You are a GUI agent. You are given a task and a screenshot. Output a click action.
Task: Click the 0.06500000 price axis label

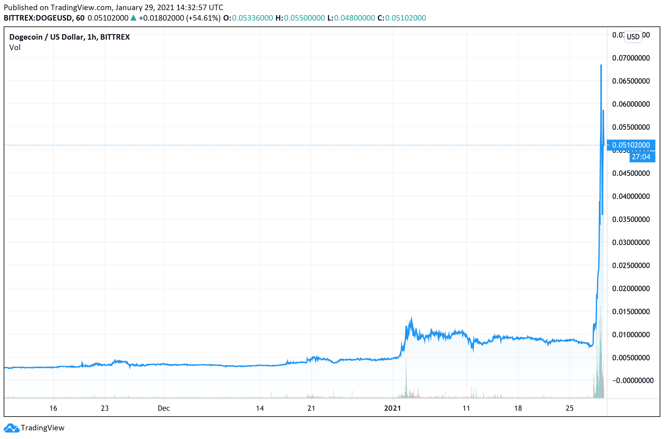631,81
